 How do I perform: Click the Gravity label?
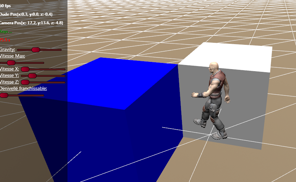8,50
